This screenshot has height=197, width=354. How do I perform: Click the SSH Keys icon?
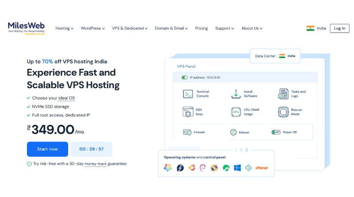pyautogui.click(x=188, y=112)
